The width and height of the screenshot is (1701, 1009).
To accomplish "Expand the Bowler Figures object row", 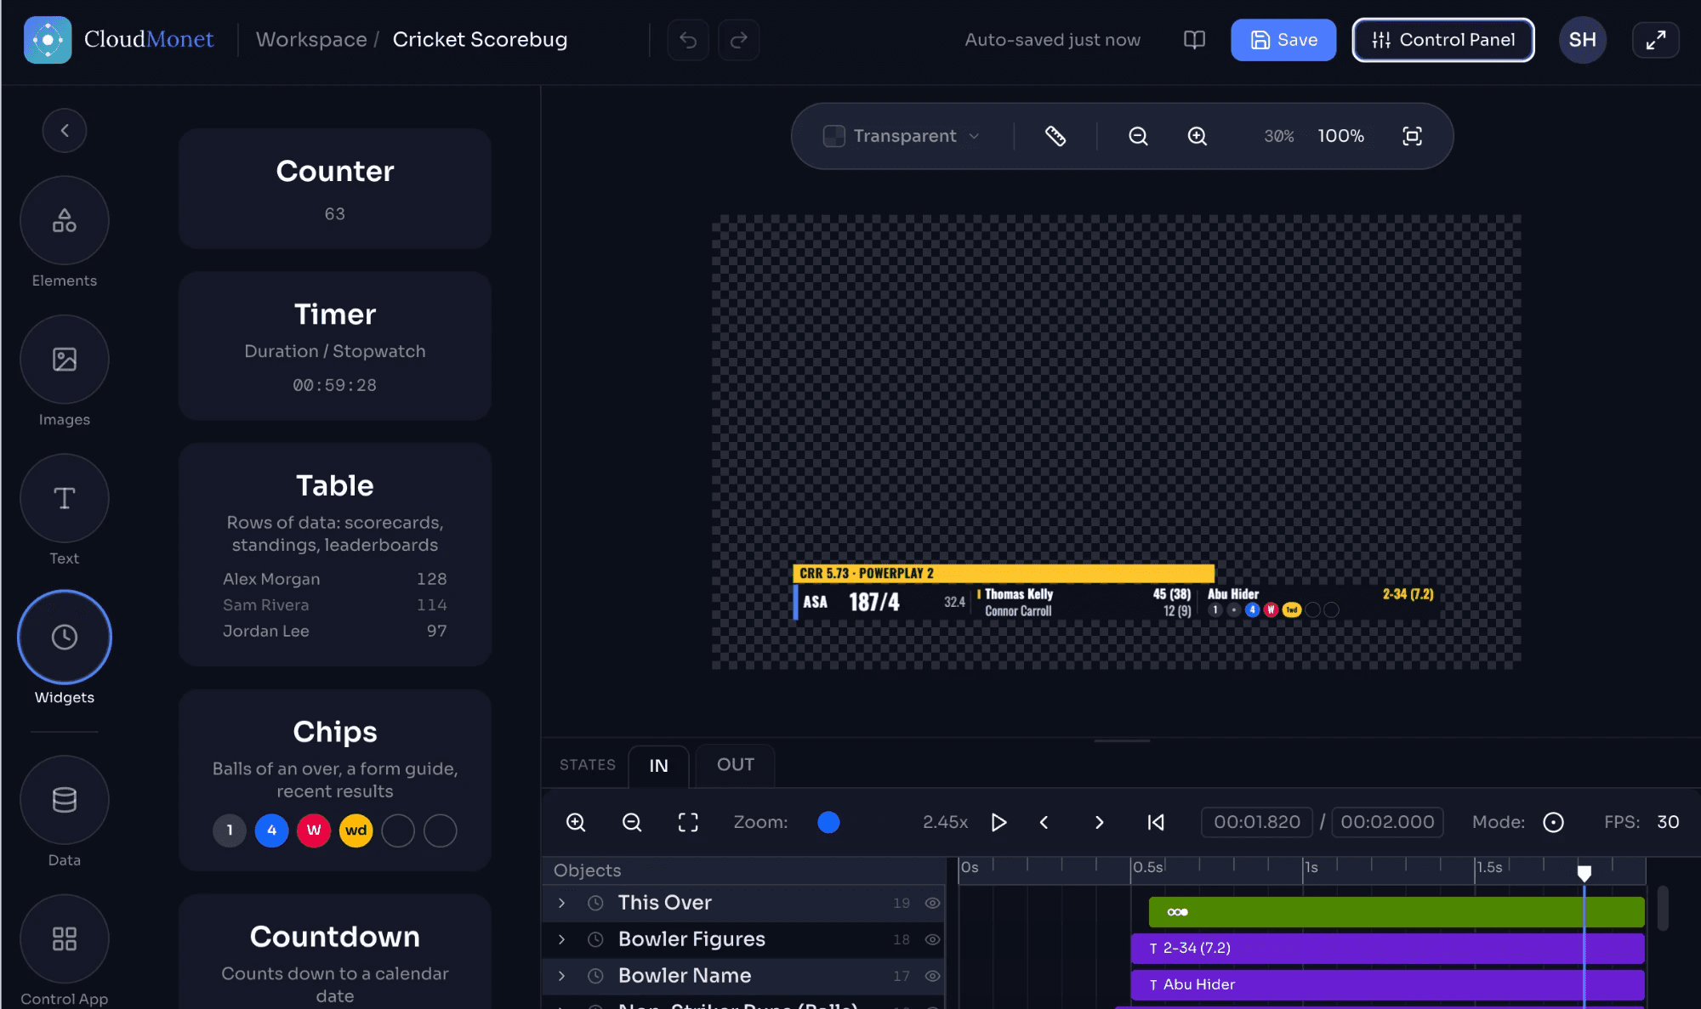I will point(561,939).
